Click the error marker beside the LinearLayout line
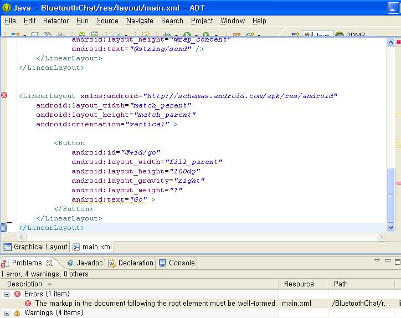 coord(4,95)
